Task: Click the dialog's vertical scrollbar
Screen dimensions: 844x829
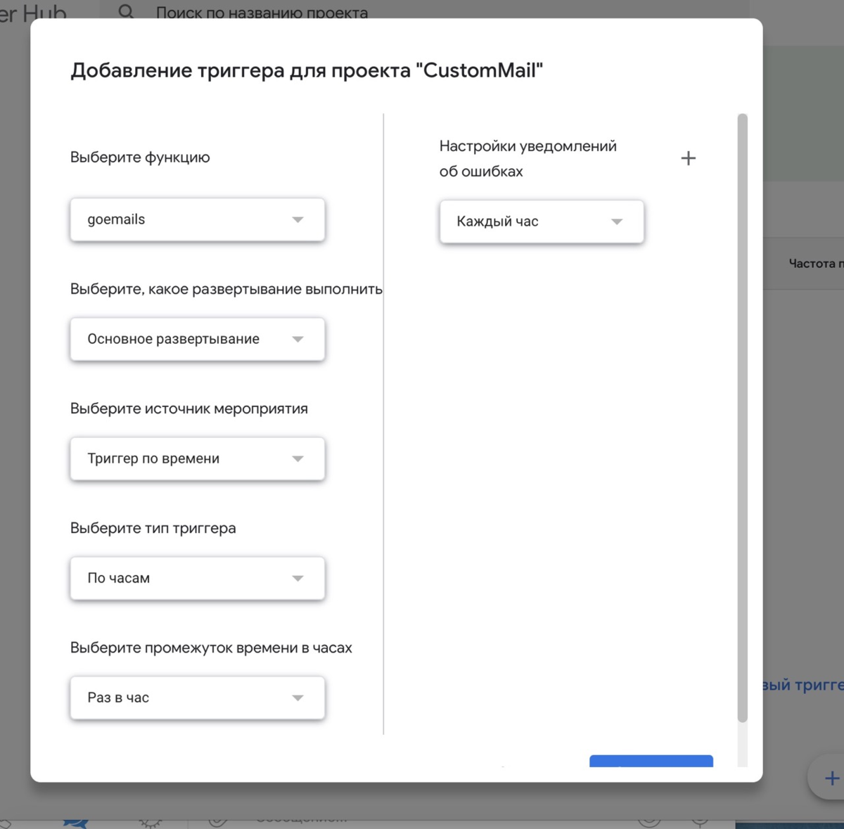Action: click(x=742, y=418)
